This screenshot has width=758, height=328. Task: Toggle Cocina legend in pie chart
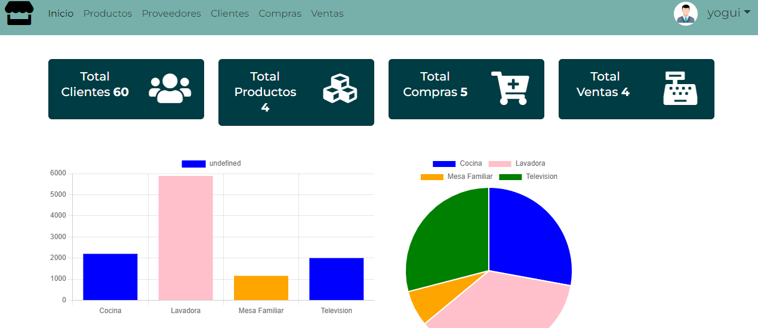[457, 163]
